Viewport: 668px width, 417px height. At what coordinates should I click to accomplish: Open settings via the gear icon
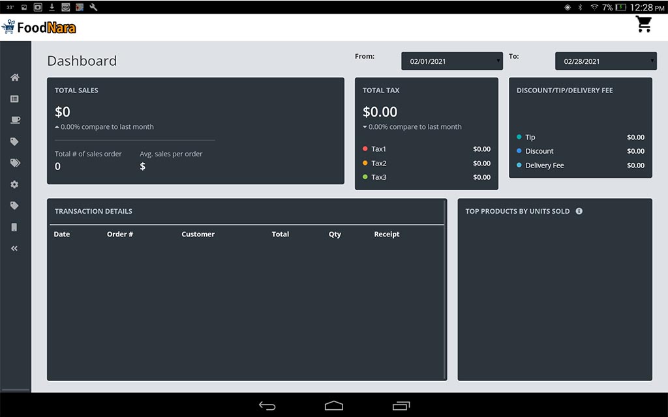14,184
